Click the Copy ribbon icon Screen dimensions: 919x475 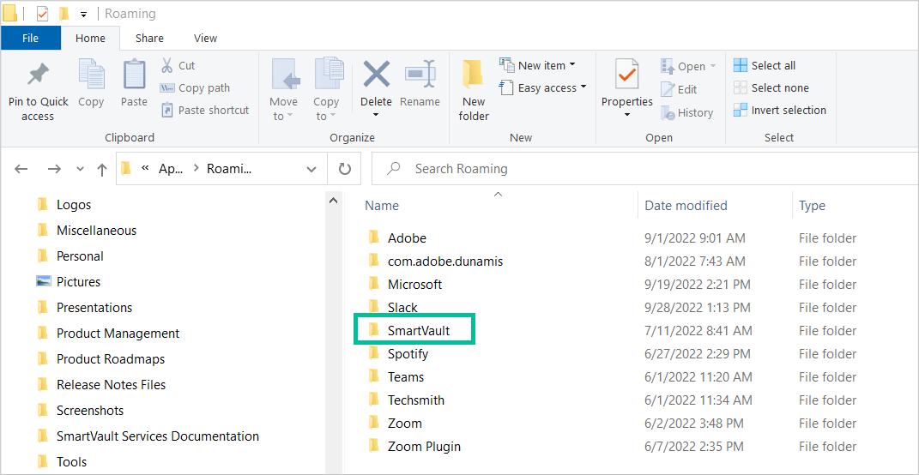[x=91, y=82]
